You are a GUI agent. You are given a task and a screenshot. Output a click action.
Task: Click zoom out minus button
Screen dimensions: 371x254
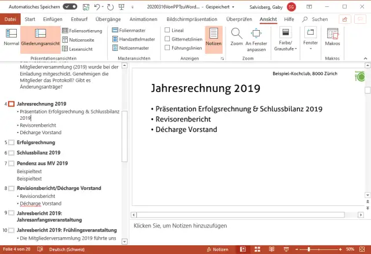(297, 249)
